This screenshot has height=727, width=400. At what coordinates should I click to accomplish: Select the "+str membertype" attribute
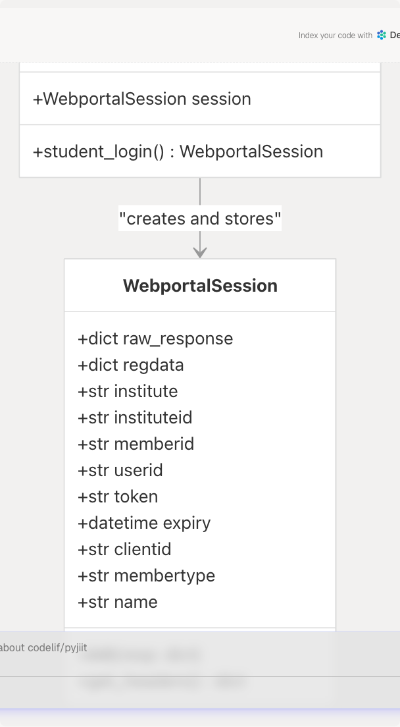point(146,576)
